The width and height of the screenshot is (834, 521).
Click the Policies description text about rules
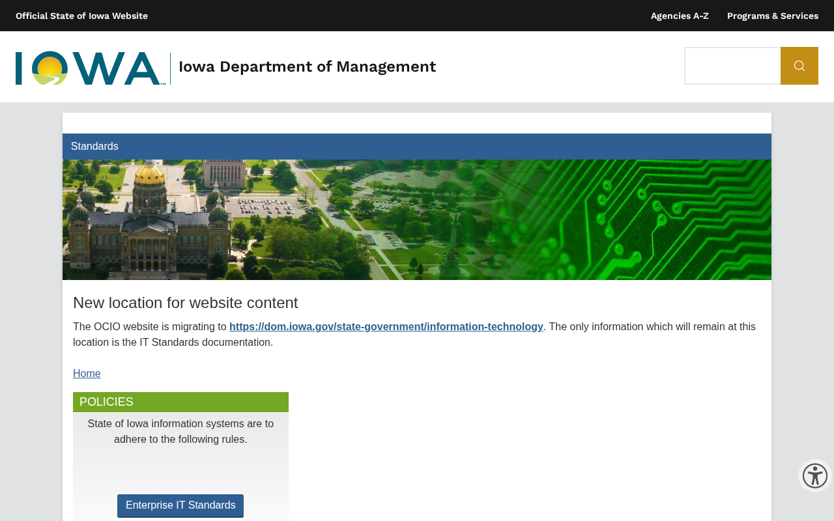click(x=180, y=431)
